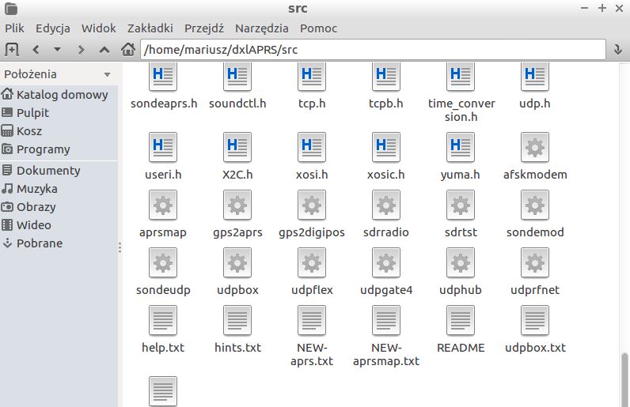This screenshot has width=630, height=407.
Task: Open Pobrane in sidebar
Action: coord(59,243)
